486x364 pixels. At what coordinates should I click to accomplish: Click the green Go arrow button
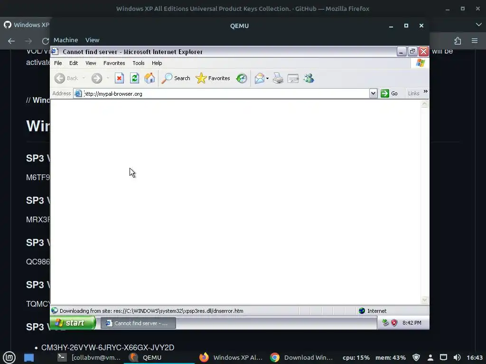389,93
